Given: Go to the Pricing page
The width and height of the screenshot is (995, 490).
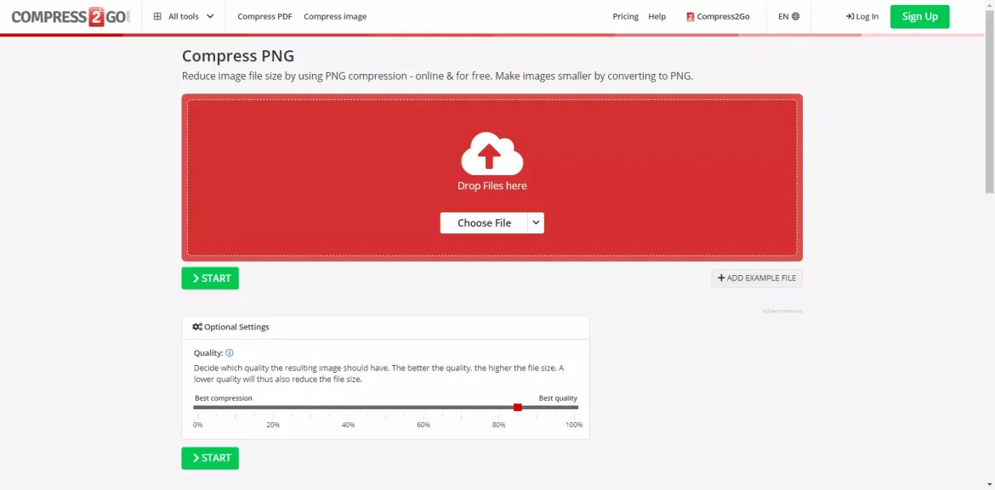Looking at the screenshot, I should (625, 17).
